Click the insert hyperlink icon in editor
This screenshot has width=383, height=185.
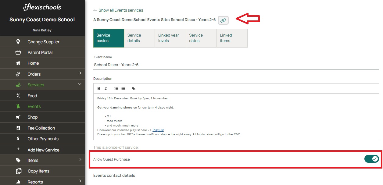(134, 89)
